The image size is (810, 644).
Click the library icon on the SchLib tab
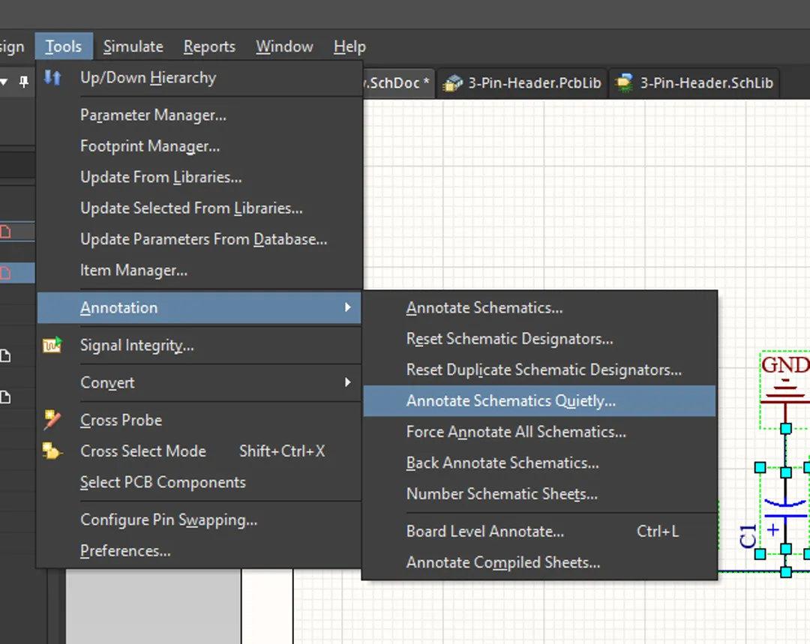pyautogui.click(x=625, y=84)
